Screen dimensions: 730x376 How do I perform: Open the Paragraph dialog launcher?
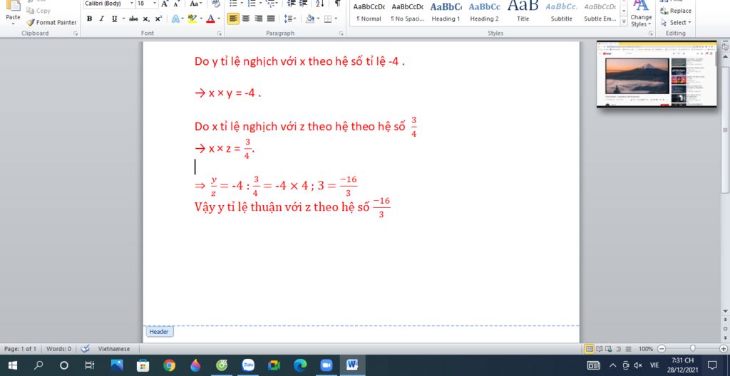(x=341, y=34)
